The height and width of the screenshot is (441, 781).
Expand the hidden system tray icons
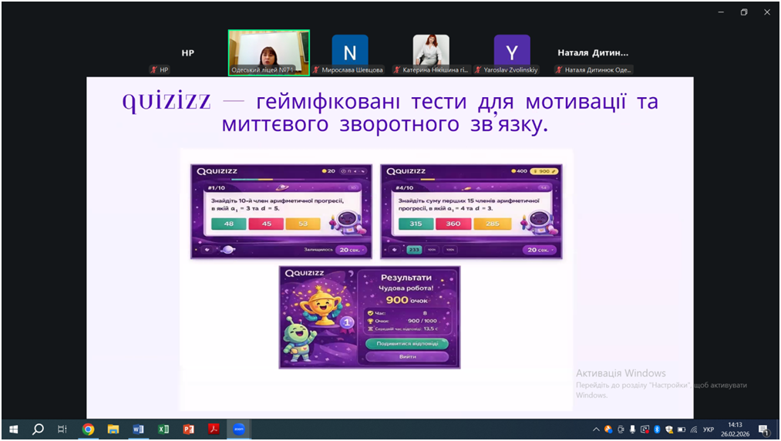coord(596,429)
